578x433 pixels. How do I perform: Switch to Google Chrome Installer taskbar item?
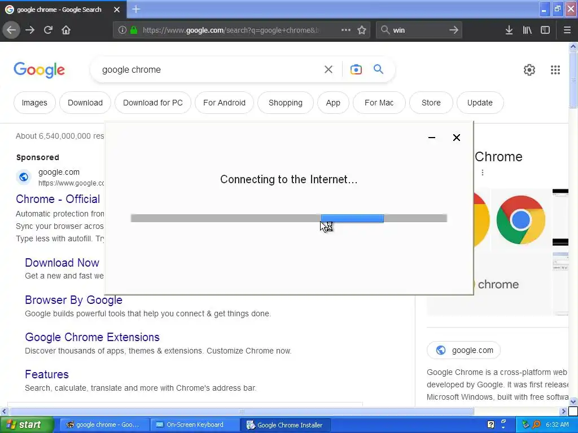pyautogui.click(x=285, y=425)
